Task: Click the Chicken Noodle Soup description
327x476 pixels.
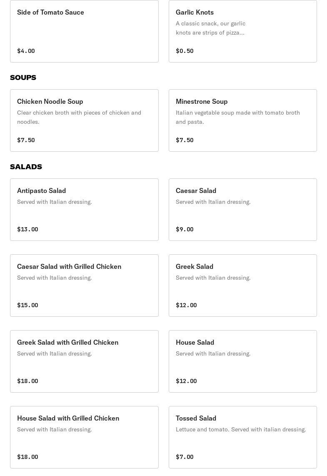Action: pyautogui.click(x=79, y=117)
